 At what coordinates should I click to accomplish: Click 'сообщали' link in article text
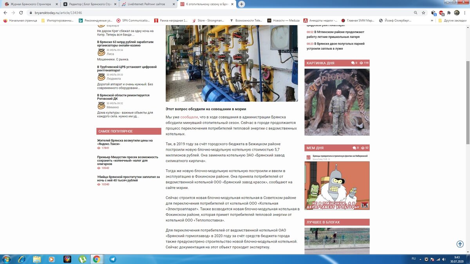tap(189, 117)
